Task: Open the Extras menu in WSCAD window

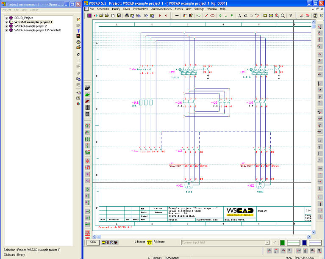Action: coord(179,9)
